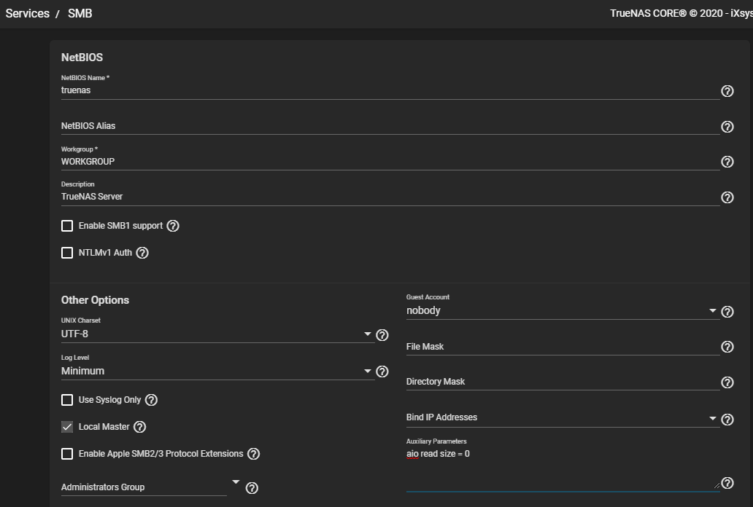Open help for Apple SMB2/3 Protocol Extensions

(254, 454)
